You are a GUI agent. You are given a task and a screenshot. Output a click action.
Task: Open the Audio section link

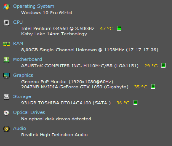click(20, 128)
